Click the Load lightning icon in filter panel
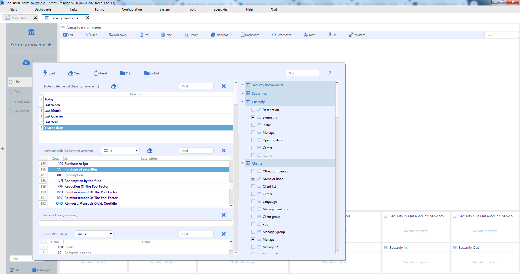The image size is (520, 275). pos(45,73)
